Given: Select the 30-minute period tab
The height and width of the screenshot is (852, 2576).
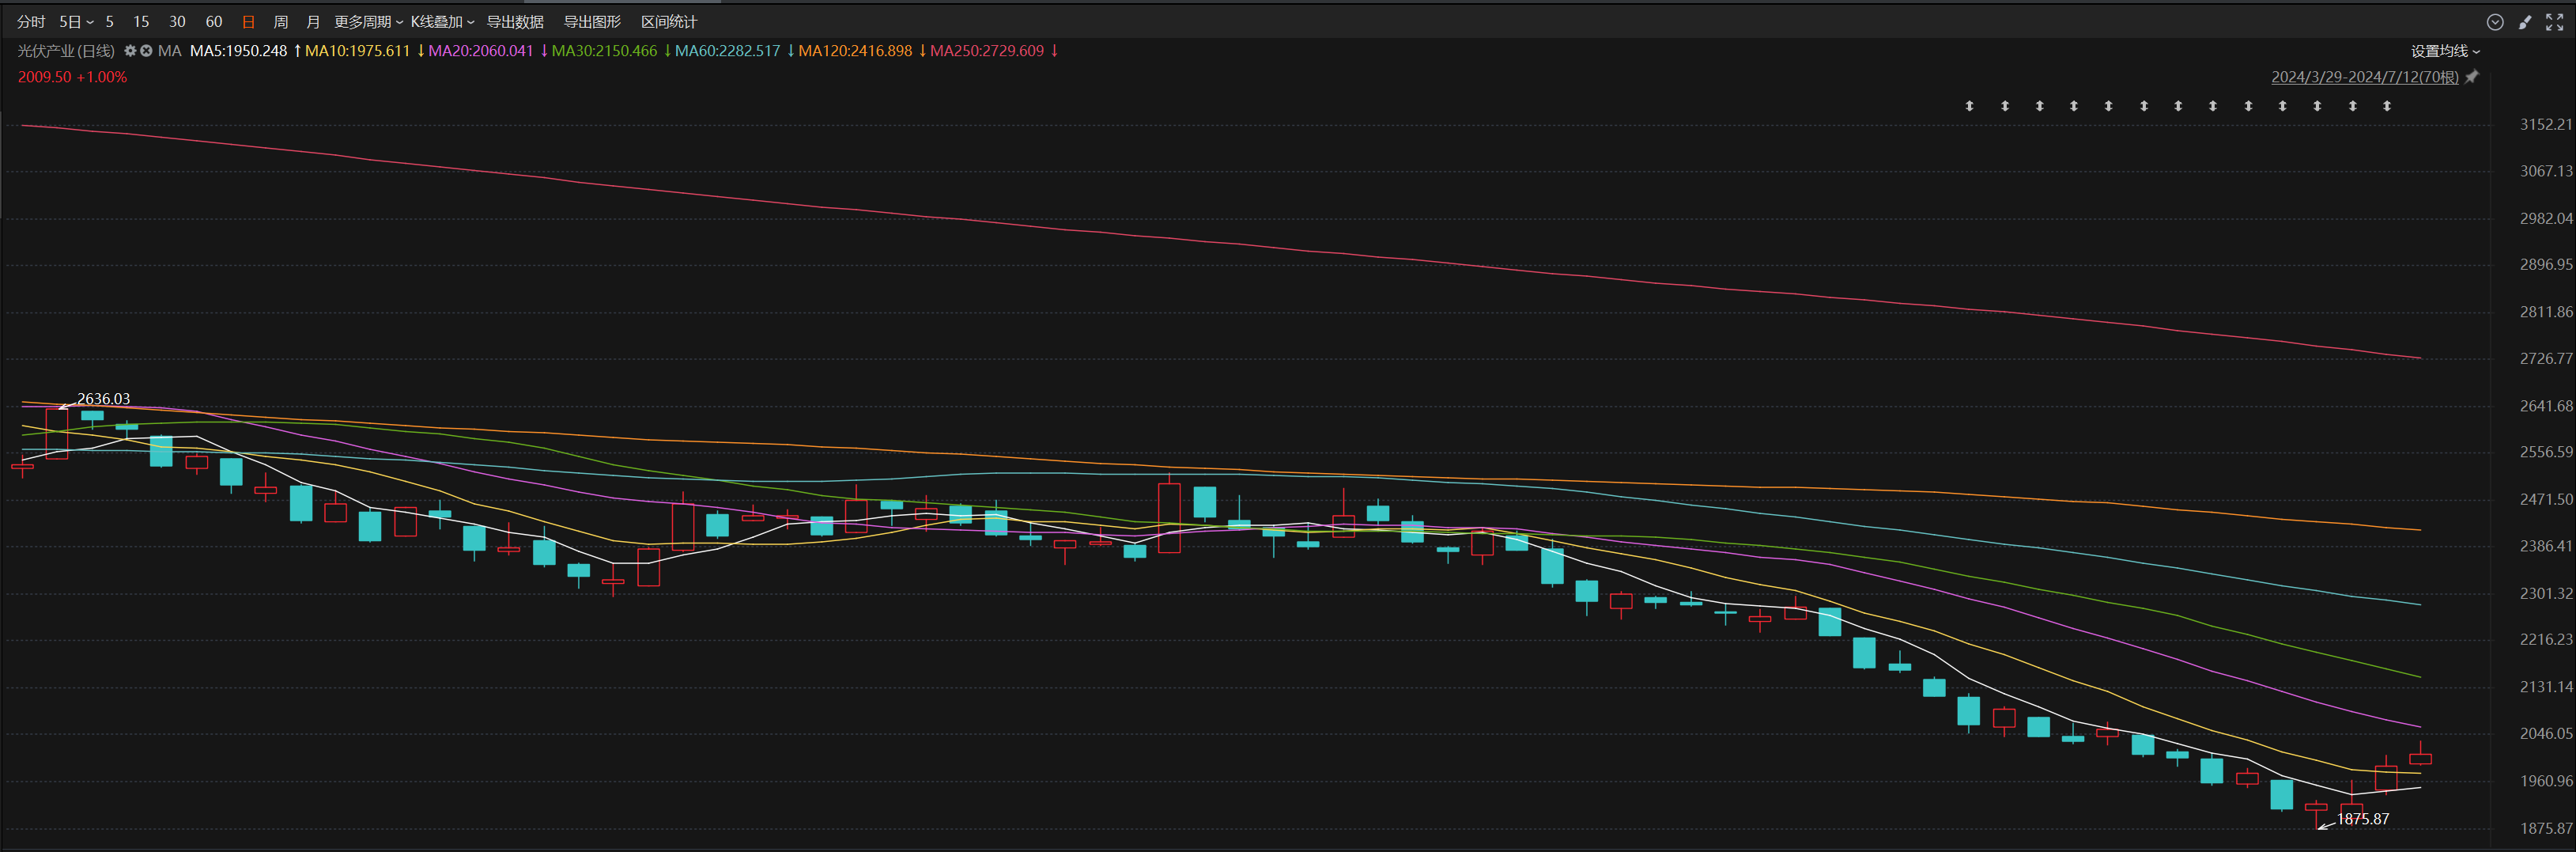Looking at the screenshot, I should pyautogui.click(x=177, y=22).
